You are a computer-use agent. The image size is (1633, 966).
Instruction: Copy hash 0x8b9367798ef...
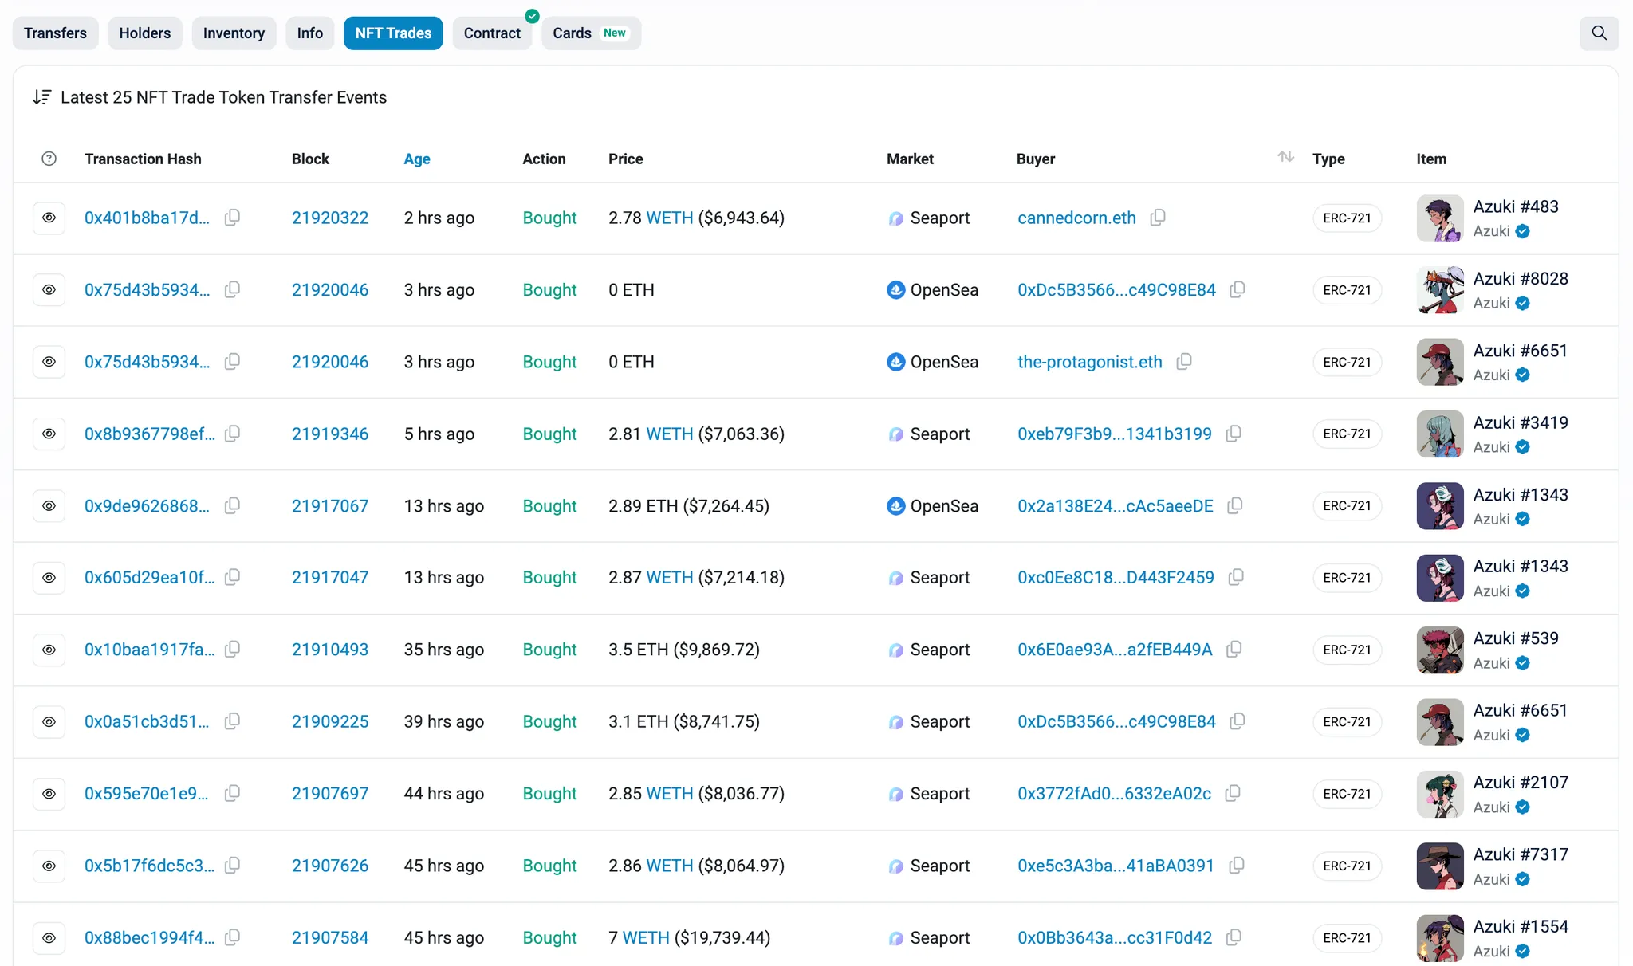coord(232,434)
